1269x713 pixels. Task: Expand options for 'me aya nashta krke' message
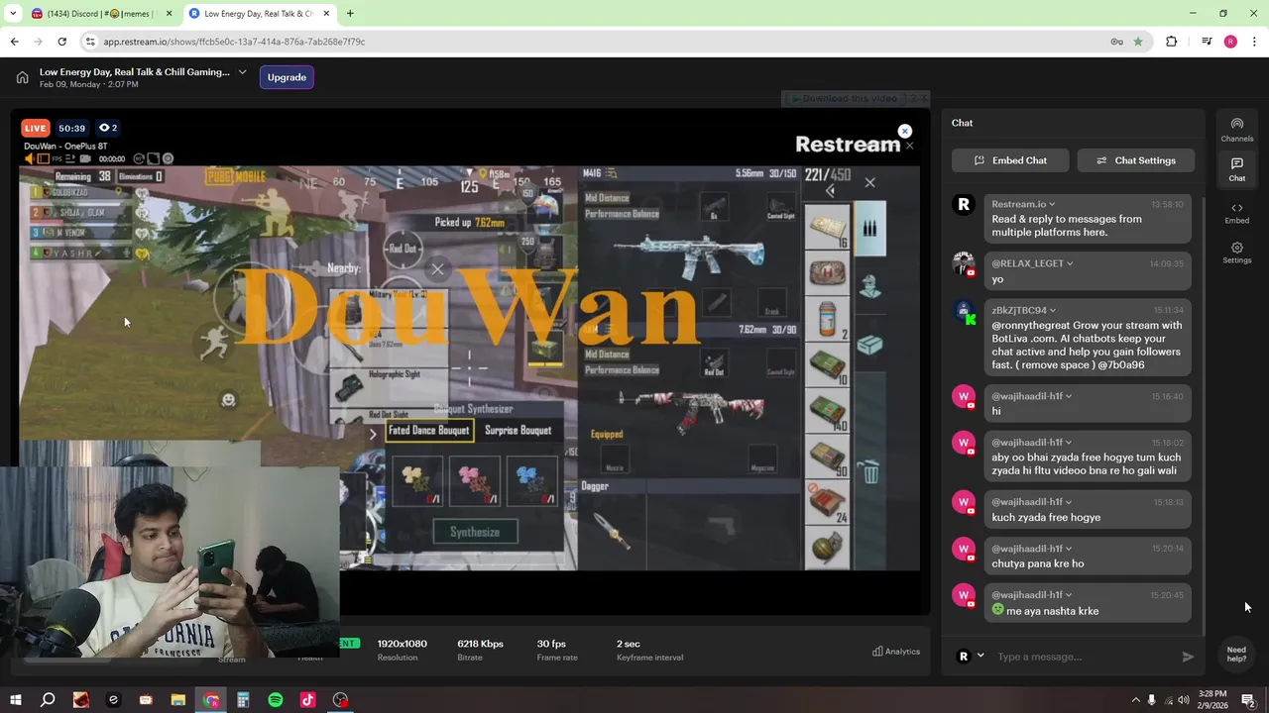(x=1069, y=595)
